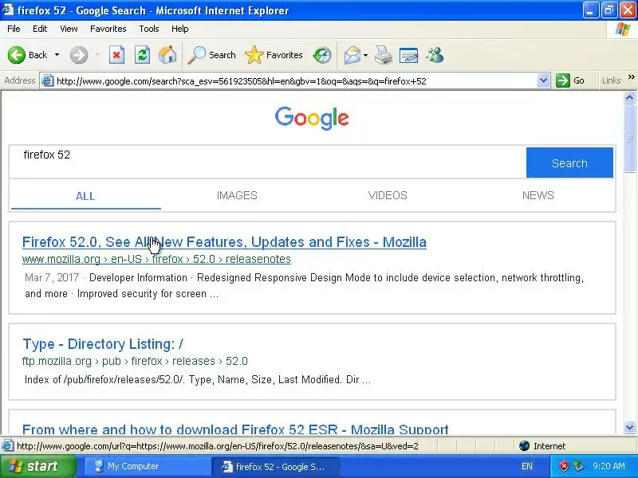Open the Tools menu
The image size is (638, 478).
[x=149, y=29]
